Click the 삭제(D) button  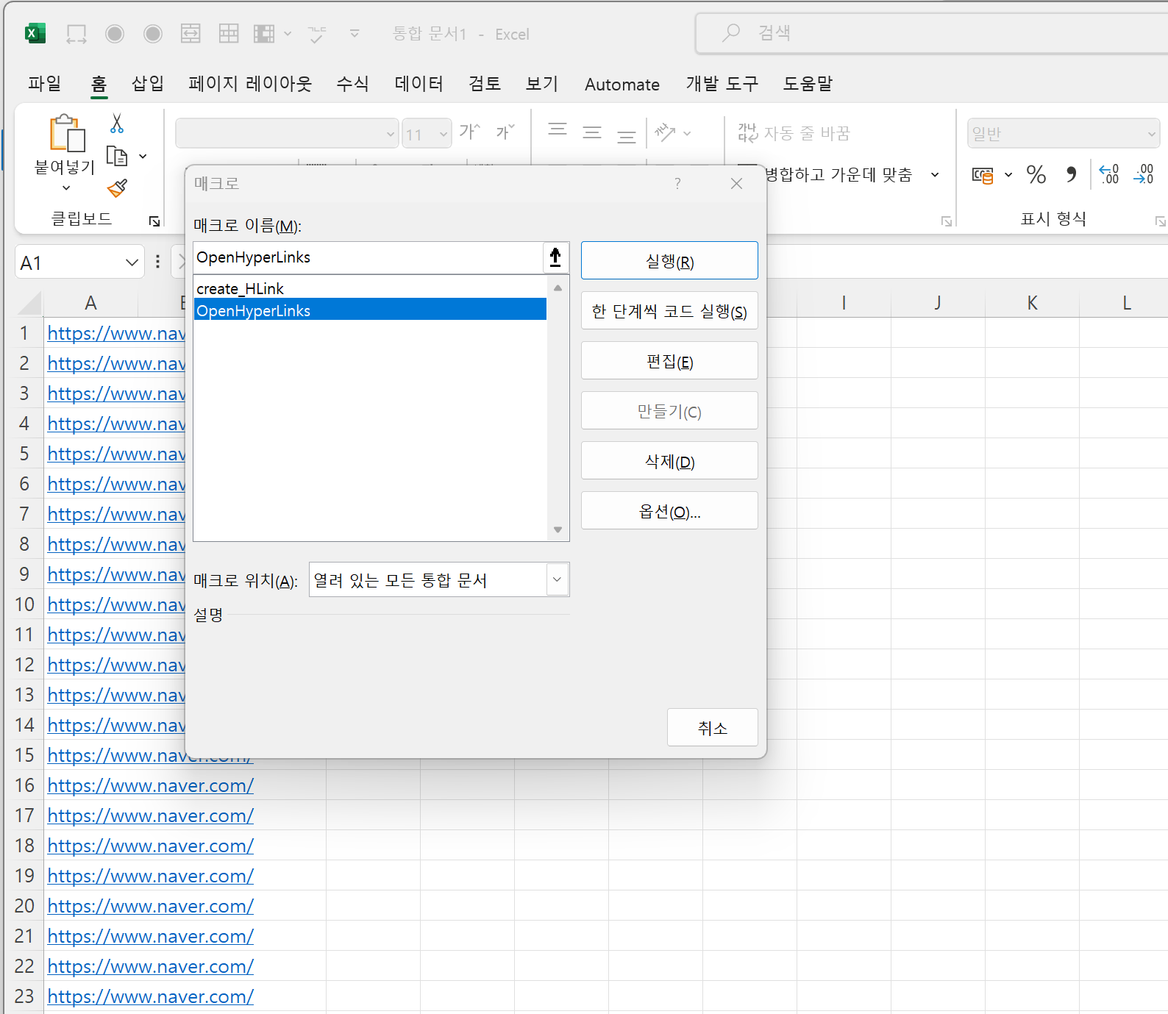(x=669, y=461)
